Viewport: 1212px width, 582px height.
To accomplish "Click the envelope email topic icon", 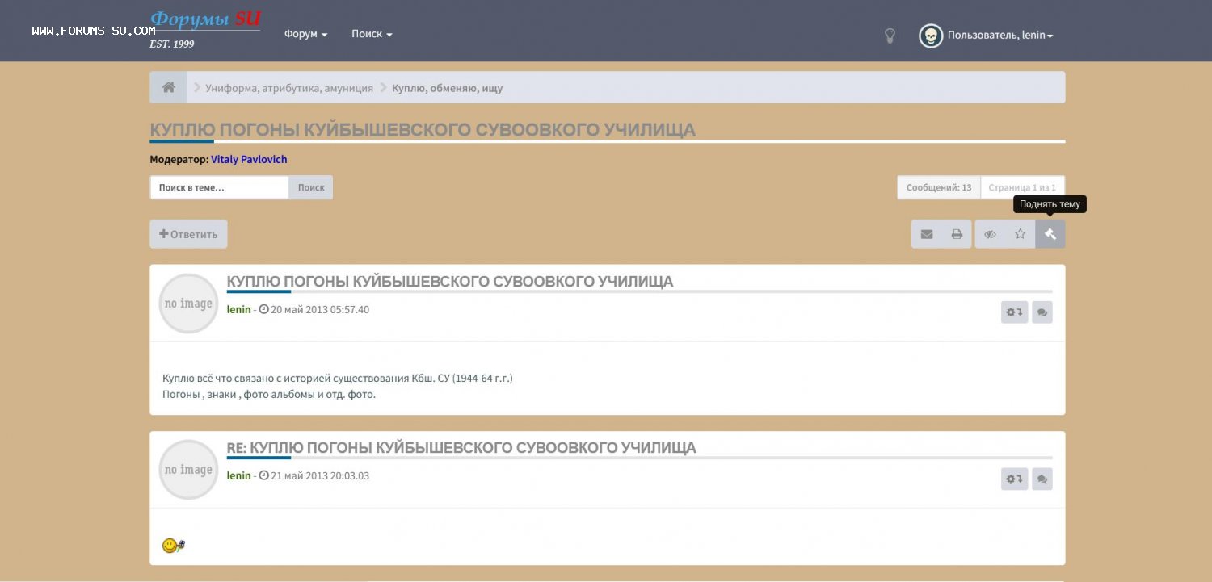I will 927,234.
